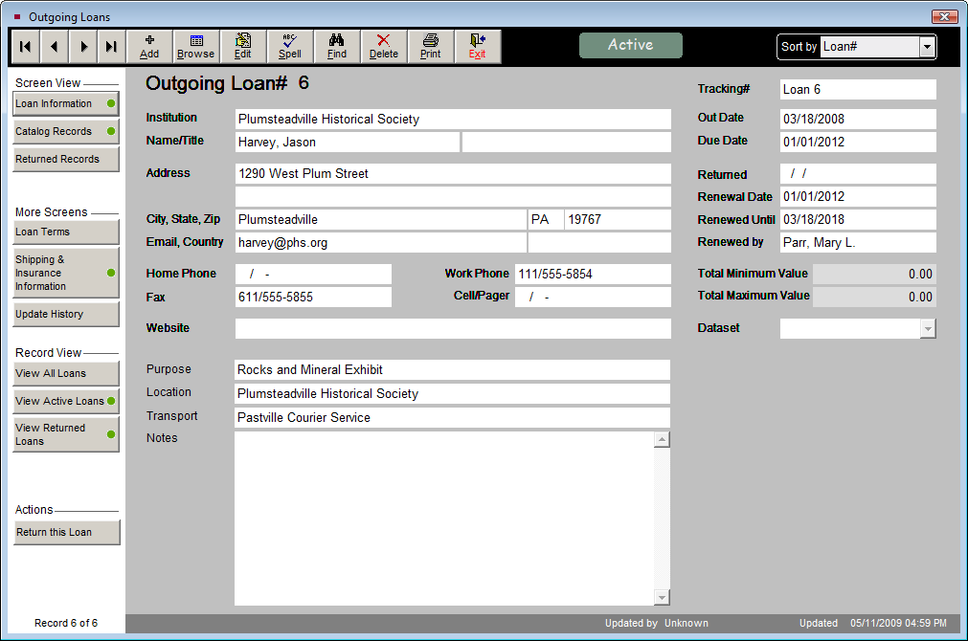Screen dimensions: 968x641
Task: Exit the Outgoing Loans screen
Action: [477, 46]
